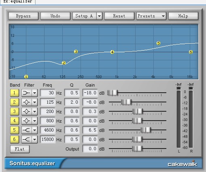Toggle band 6 enable button
The width and height of the screenshot is (206, 172).
coord(15,139)
